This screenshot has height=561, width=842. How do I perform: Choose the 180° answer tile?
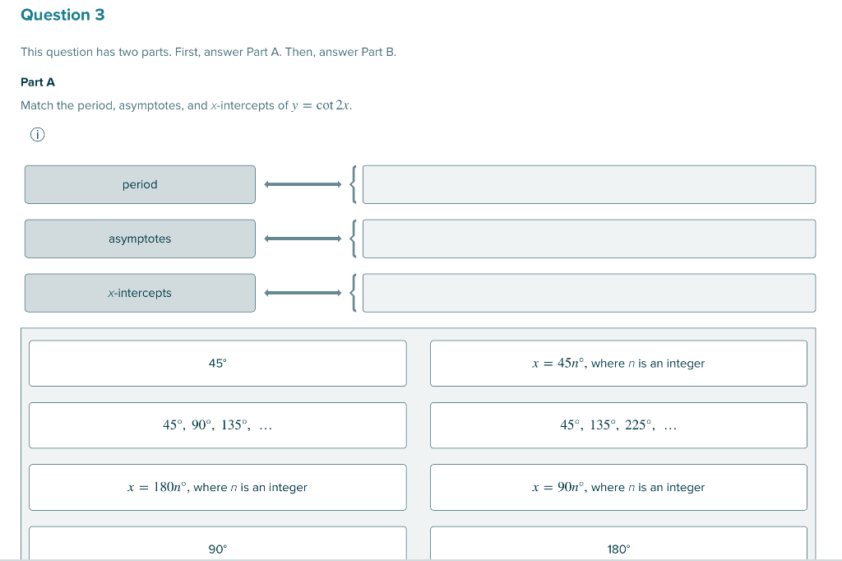click(618, 544)
